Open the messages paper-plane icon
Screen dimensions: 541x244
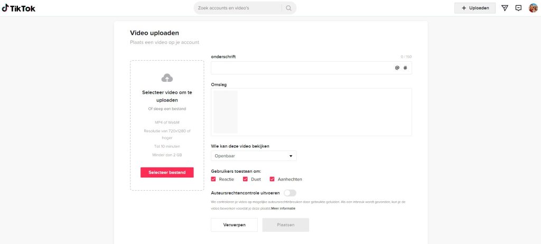pos(505,8)
